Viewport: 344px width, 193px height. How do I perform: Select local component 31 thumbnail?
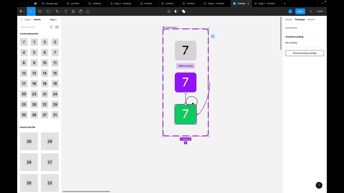coord(55,115)
